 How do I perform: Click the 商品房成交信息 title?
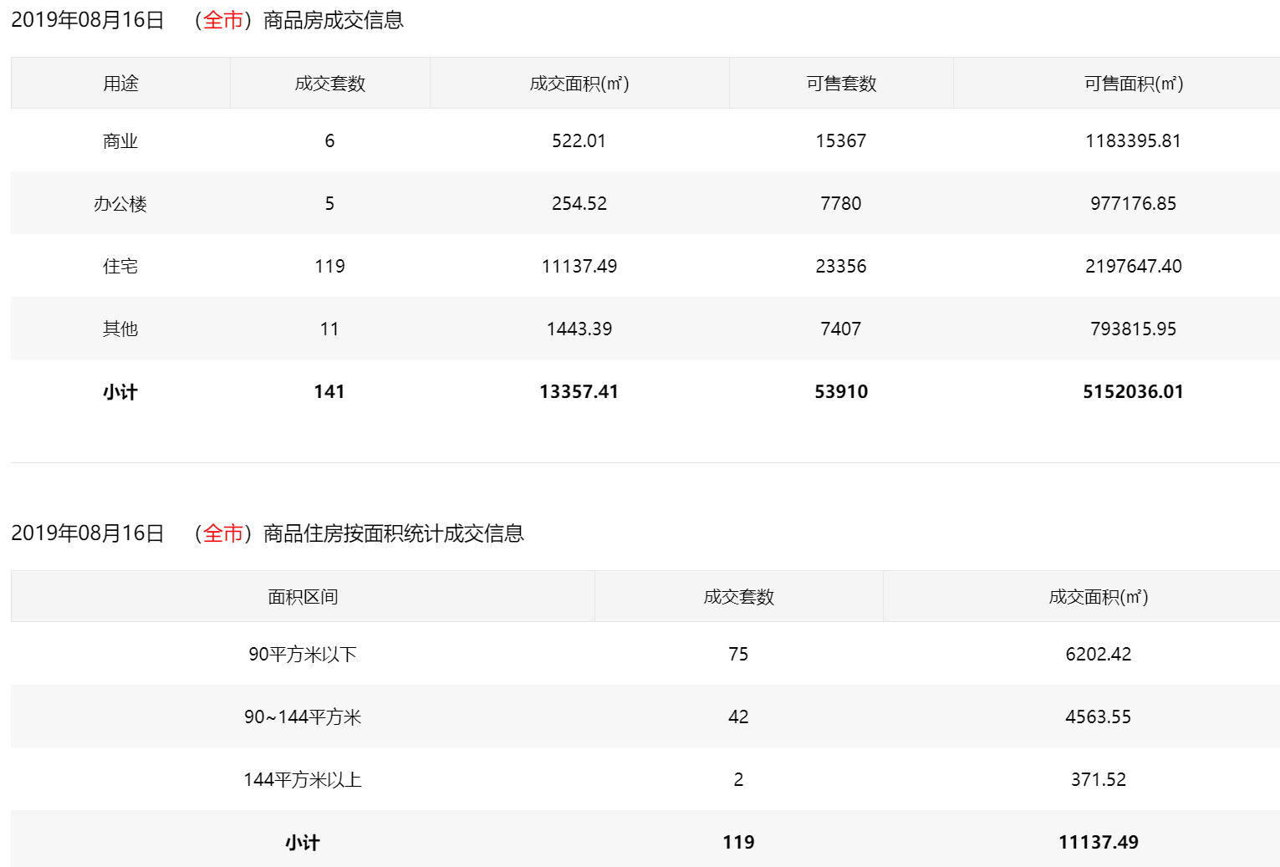tap(334, 20)
